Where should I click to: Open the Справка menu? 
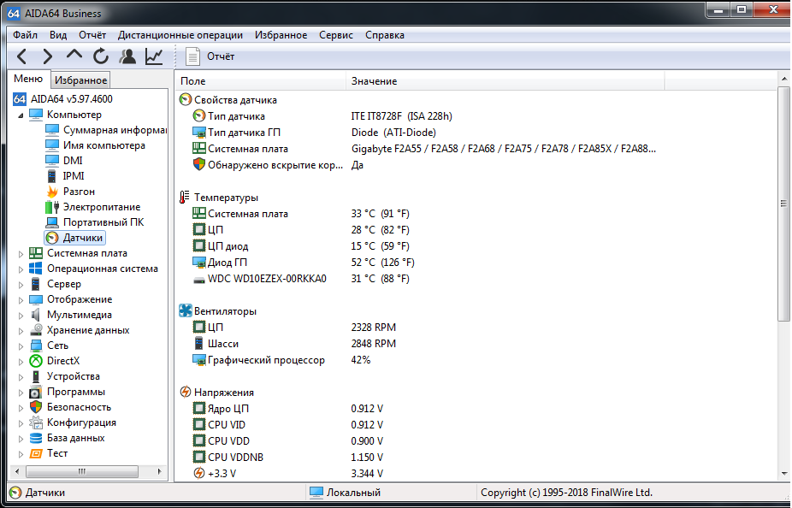pyautogui.click(x=385, y=35)
